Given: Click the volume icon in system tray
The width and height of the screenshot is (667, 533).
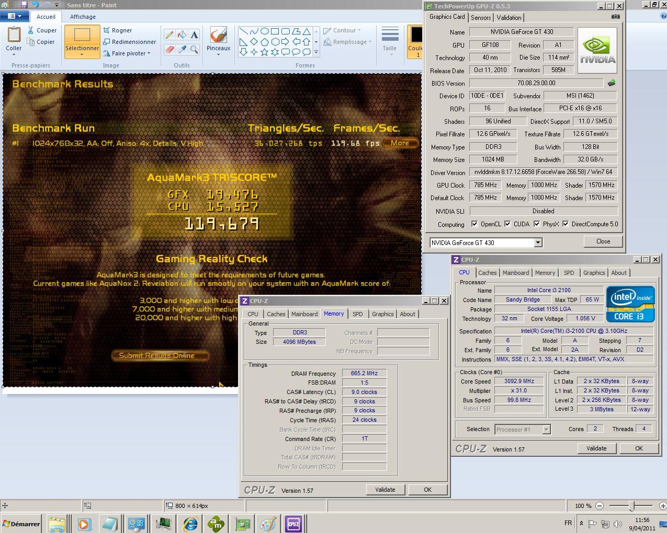Looking at the screenshot, I should tap(617, 524).
